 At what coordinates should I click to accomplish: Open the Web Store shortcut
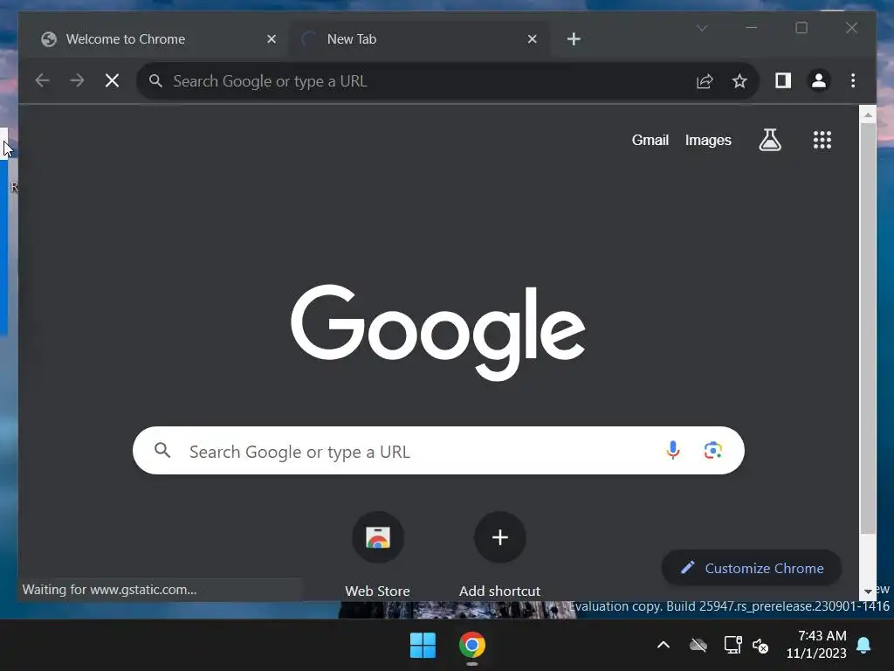(377, 537)
